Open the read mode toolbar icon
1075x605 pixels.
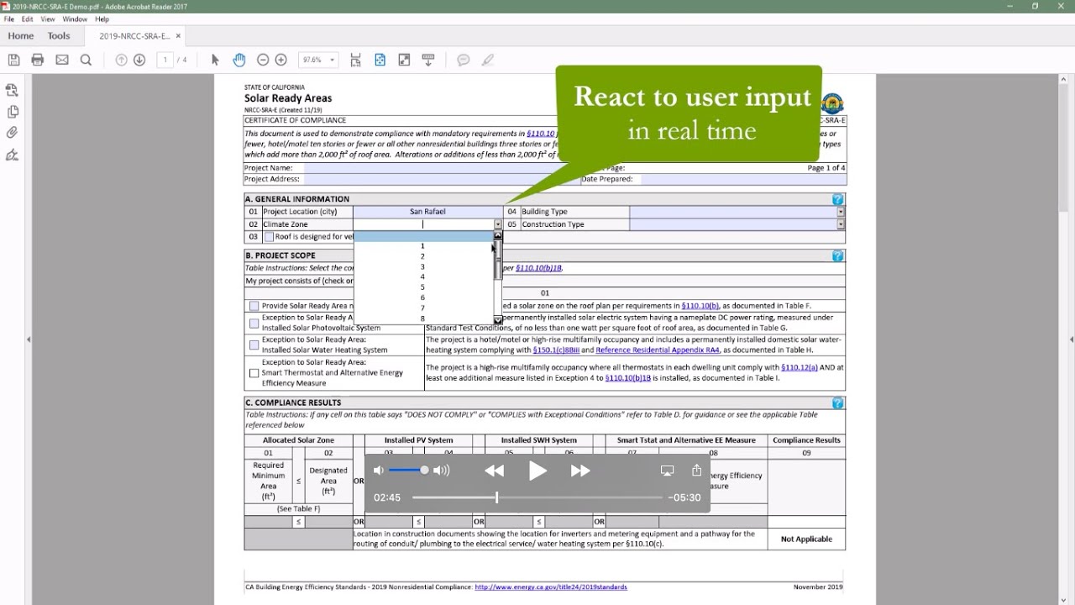point(428,60)
